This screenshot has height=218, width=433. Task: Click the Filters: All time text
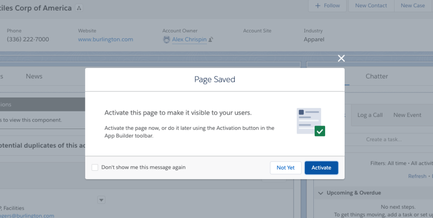point(388,163)
